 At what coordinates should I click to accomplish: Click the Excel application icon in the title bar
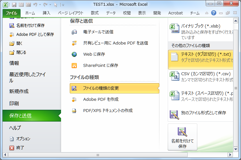[5, 5]
